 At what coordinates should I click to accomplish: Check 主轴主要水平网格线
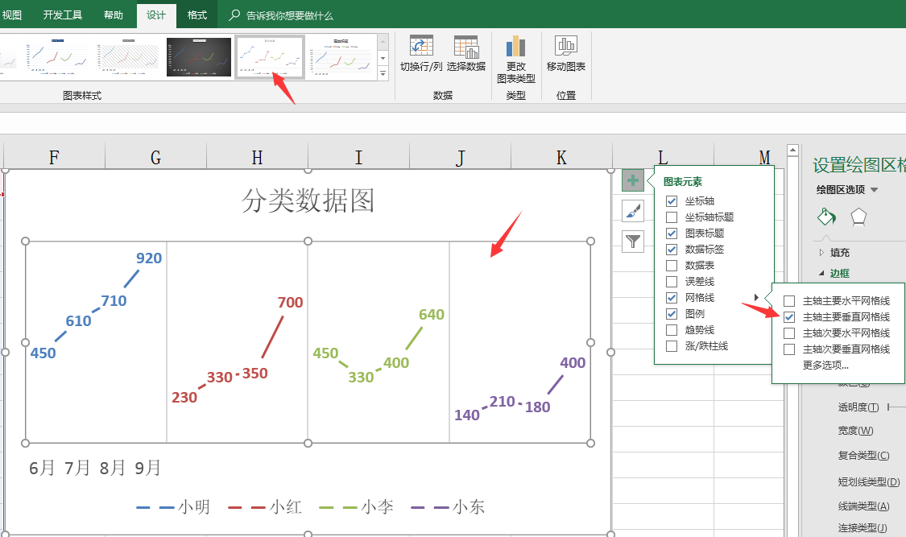pos(789,301)
